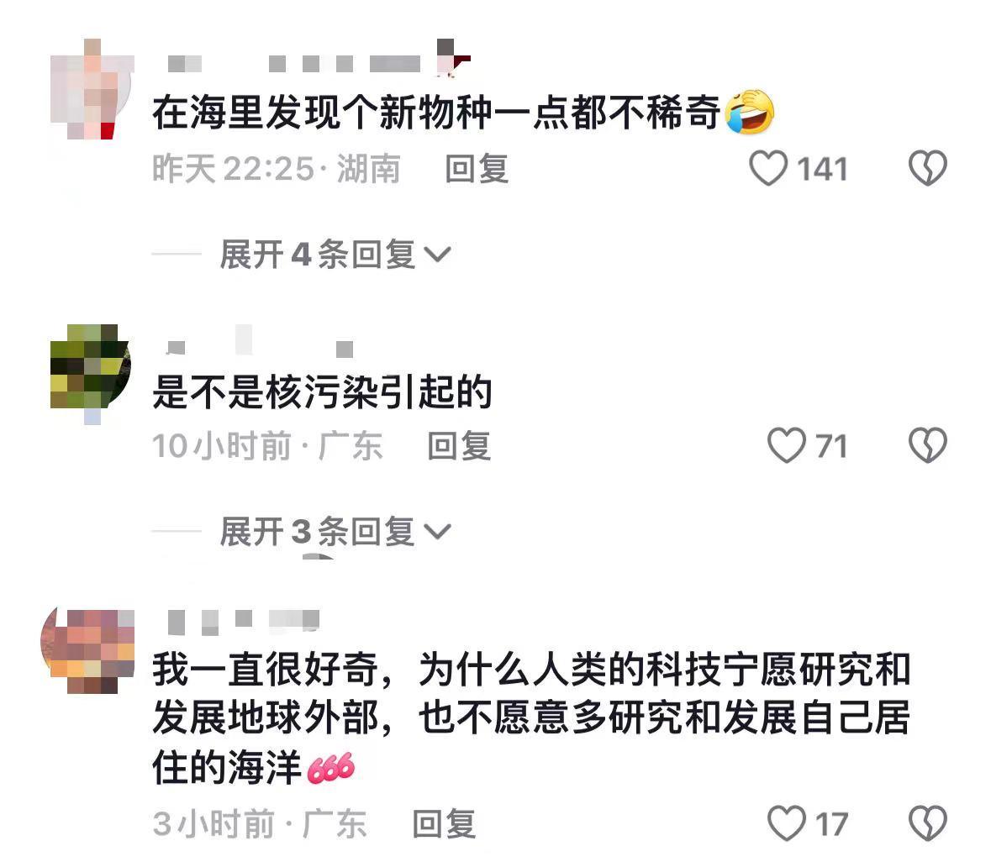Dislike the new species comment from Hunan
Image resolution: width=991 pixels, height=867 pixels.
point(927,168)
